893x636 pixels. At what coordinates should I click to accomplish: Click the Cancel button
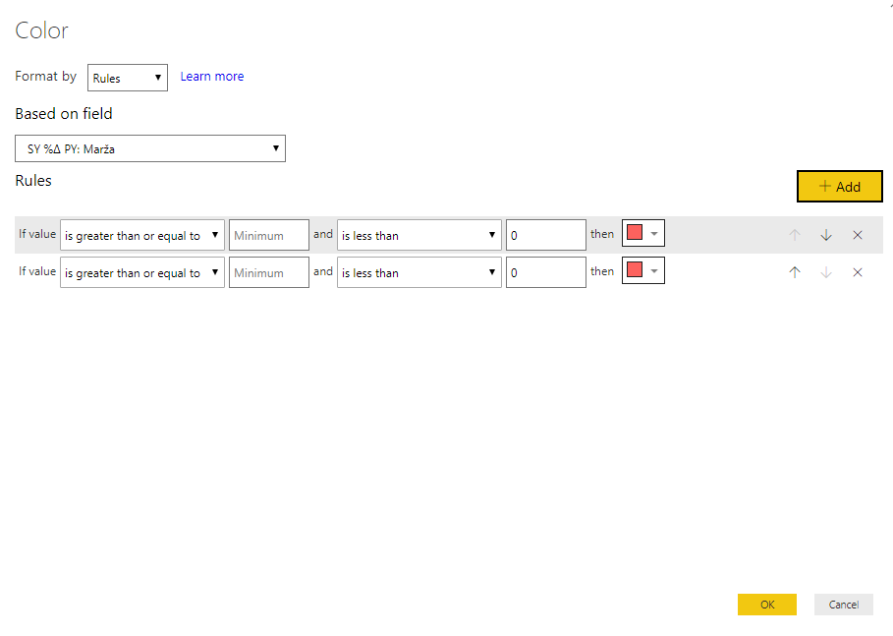tap(844, 605)
